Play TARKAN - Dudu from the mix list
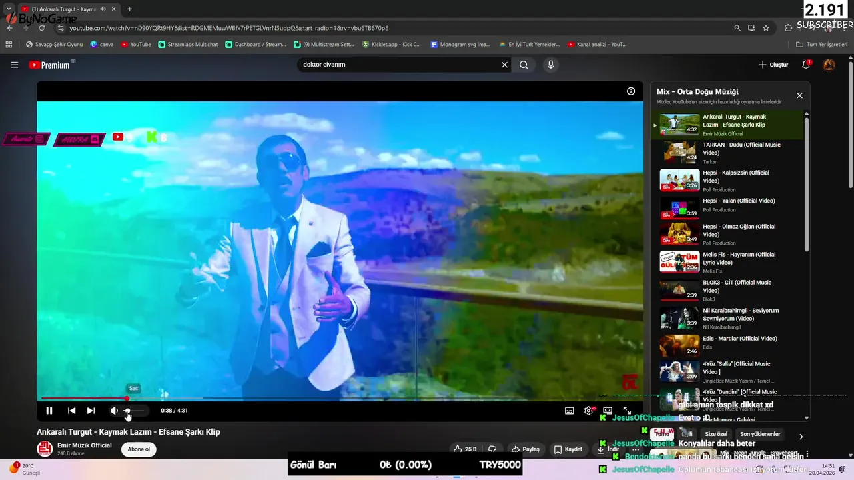This screenshot has height=480, width=854. [x=727, y=153]
